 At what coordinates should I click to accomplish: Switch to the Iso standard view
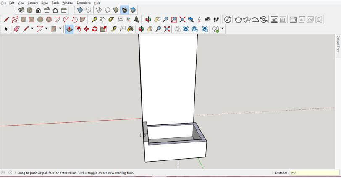[21, 10]
